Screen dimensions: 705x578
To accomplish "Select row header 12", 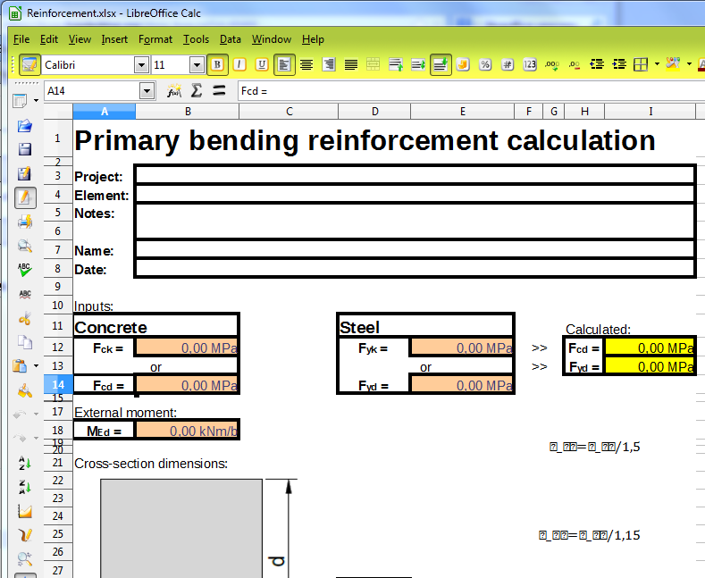I will [x=57, y=348].
